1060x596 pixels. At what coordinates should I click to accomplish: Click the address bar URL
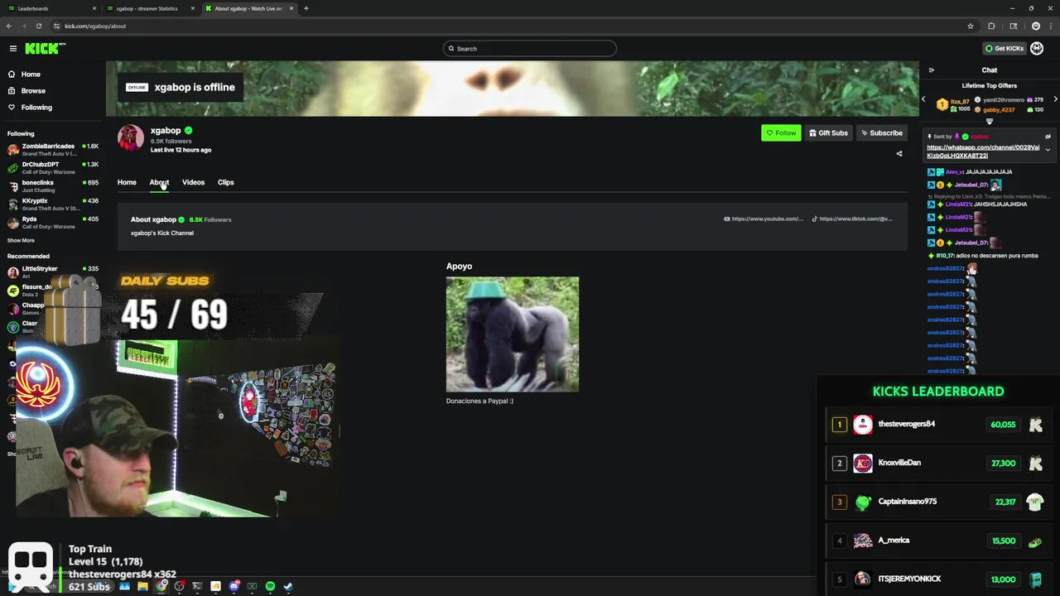(95, 26)
